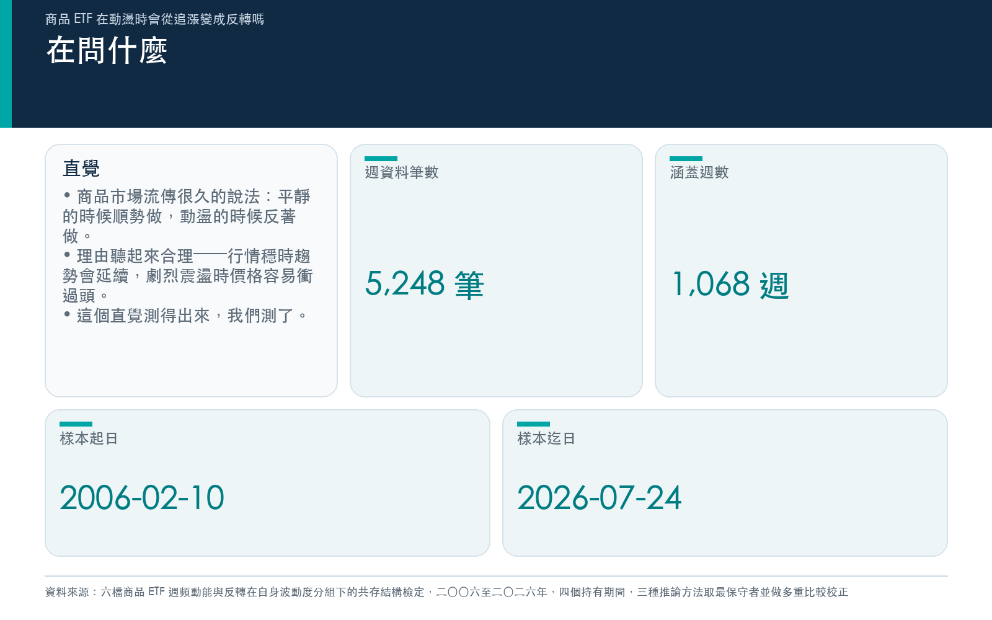This screenshot has width=992, height=620.
Task: Click the 週資料筆數 label
Action: point(402,172)
